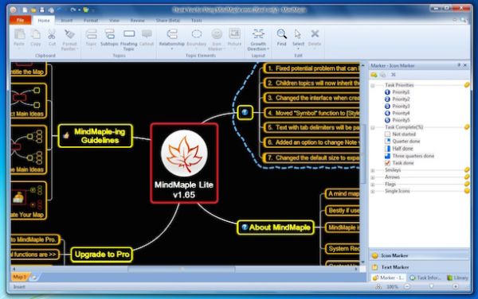Click the Upgrade to Pro topic
Screen dimensions: 478x299
102,254
